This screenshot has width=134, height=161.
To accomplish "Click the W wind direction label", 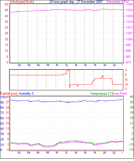I will point(127,84).
